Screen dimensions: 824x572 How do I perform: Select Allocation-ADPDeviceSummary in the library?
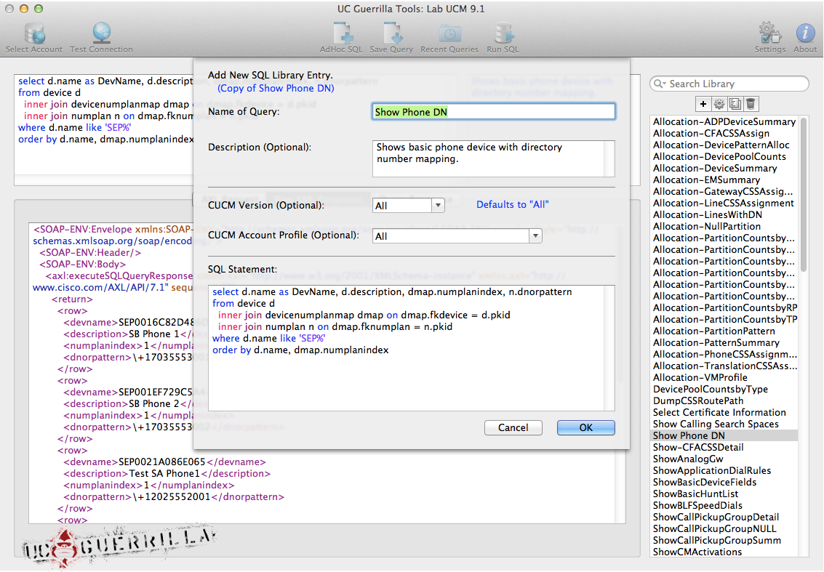[724, 122]
